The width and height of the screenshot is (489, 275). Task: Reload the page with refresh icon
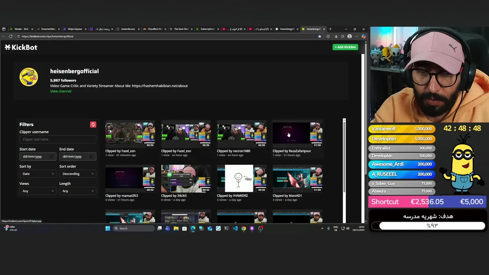point(11,36)
